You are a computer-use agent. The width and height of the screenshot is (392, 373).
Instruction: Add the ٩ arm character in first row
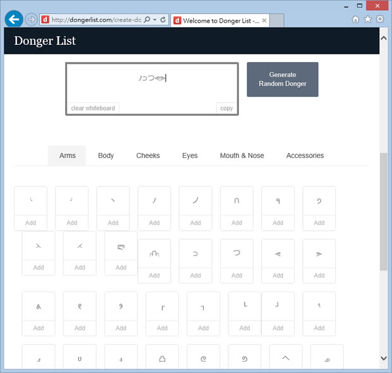point(278,223)
